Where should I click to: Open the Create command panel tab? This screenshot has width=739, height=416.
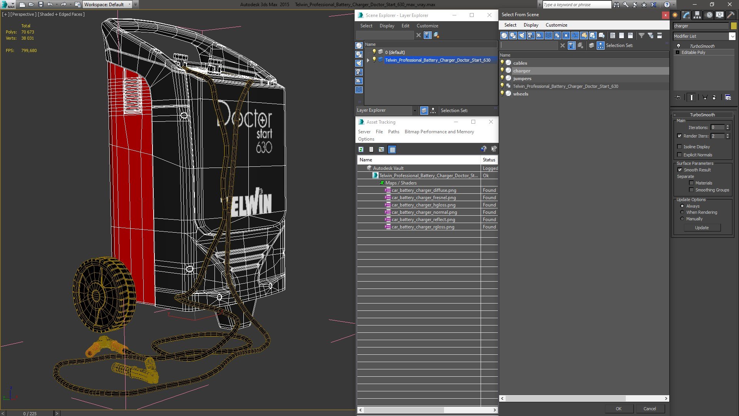click(x=675, y=15)
